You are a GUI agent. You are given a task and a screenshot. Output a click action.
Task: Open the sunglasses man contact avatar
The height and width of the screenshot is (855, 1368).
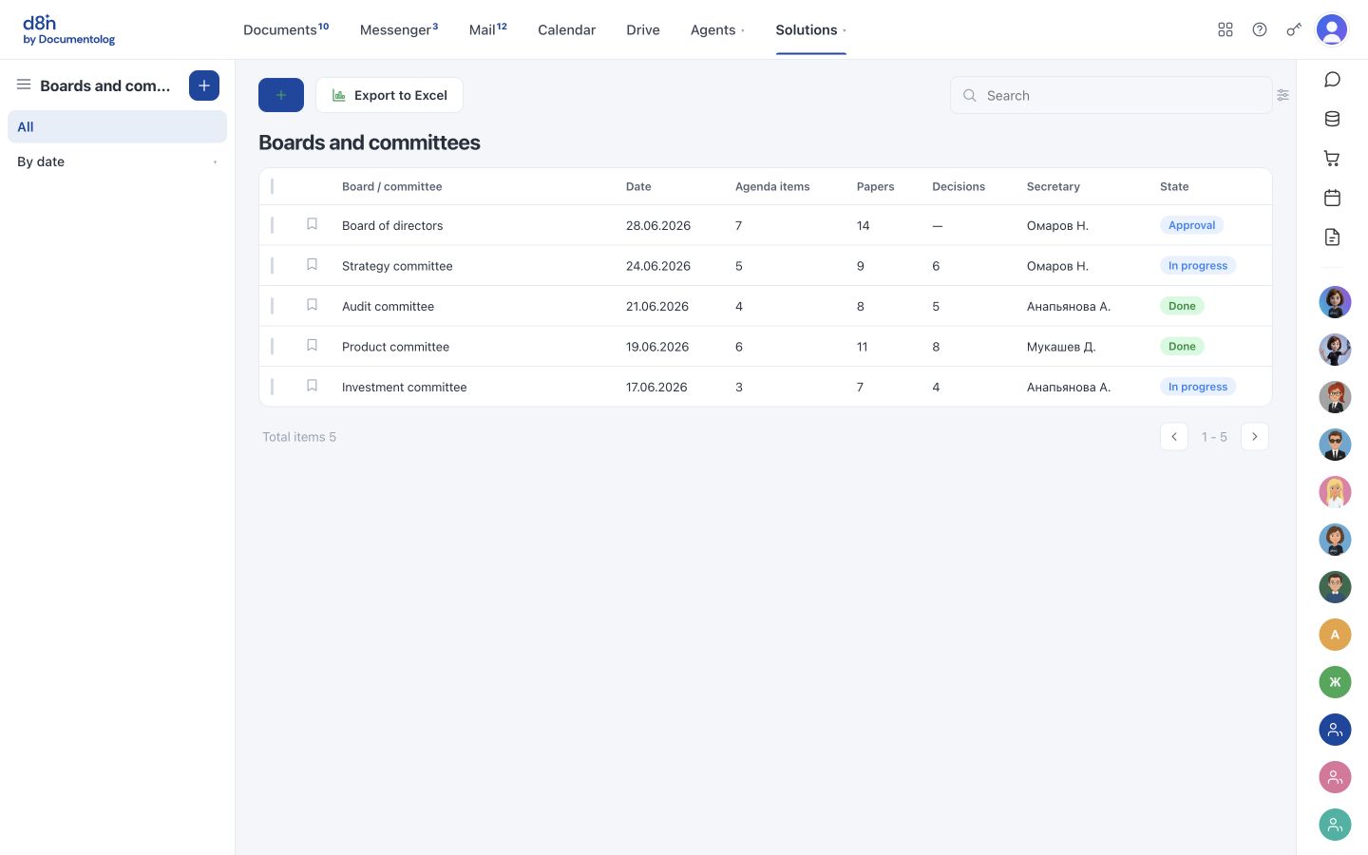[1335, 445]
